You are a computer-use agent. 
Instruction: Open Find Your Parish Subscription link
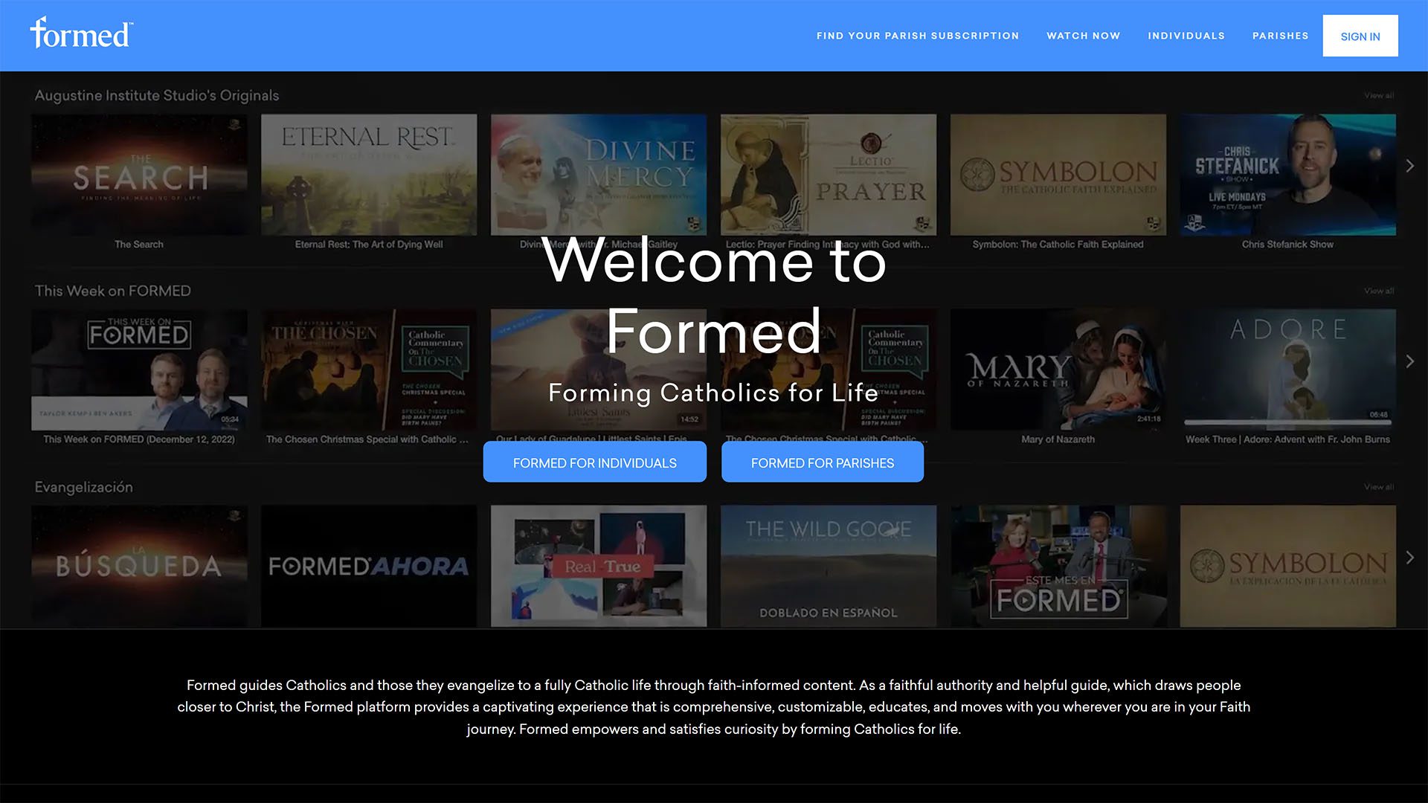point(918,36)
